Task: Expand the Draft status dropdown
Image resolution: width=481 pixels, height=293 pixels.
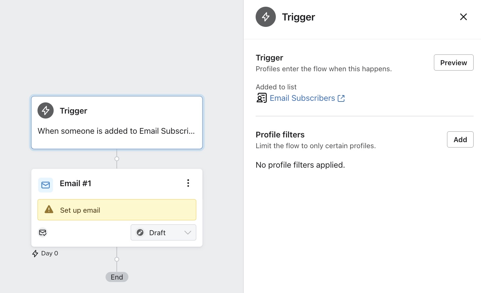Action: [x=163, y=232]
